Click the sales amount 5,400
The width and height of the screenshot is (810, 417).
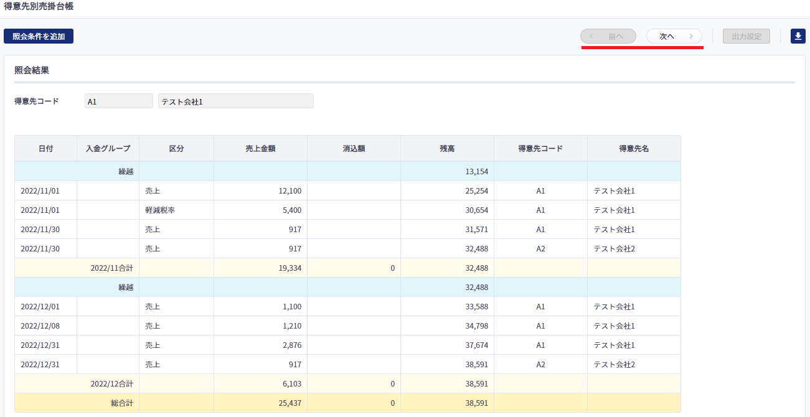pyautogui.click(x=292, y=210)
